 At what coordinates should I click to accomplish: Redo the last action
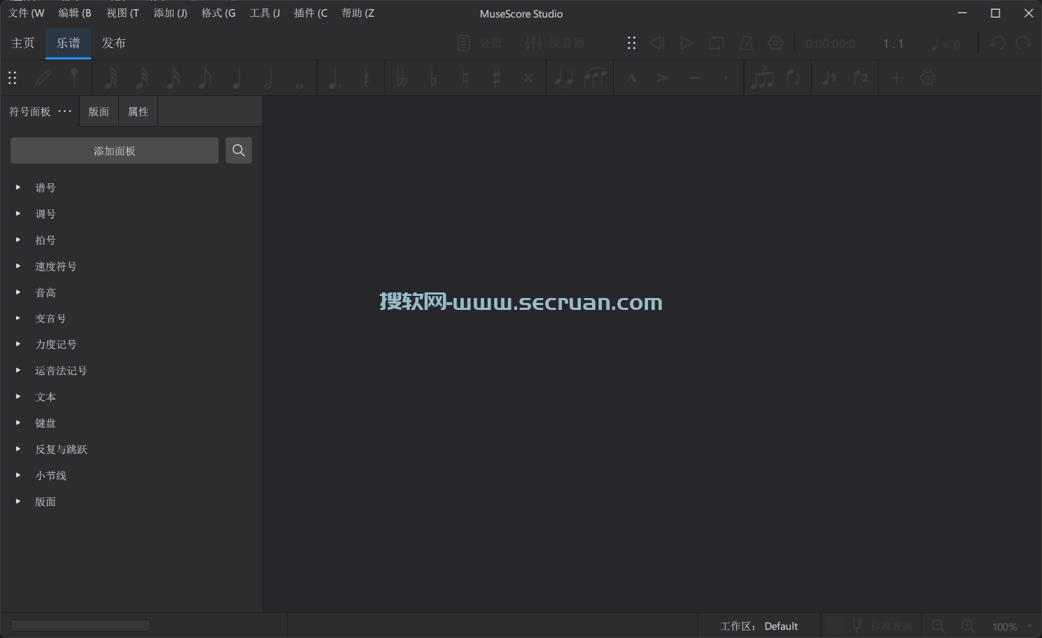(1024, 43)
